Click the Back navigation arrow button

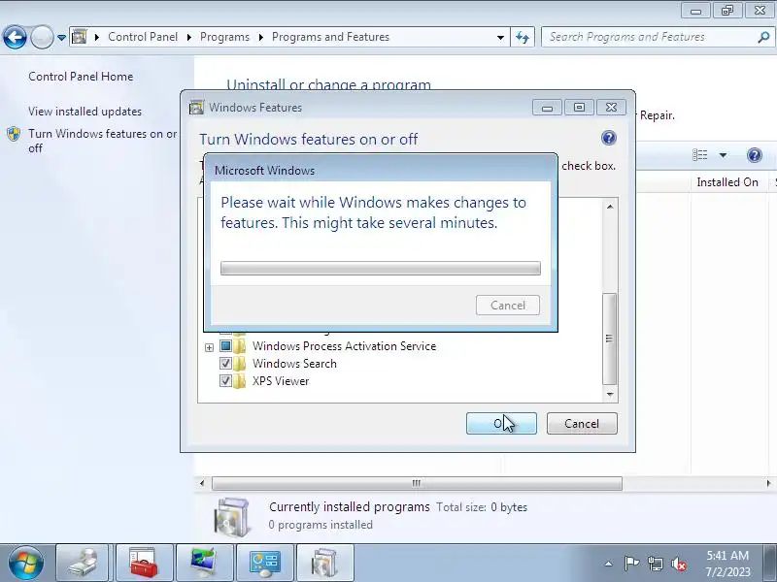15,37
